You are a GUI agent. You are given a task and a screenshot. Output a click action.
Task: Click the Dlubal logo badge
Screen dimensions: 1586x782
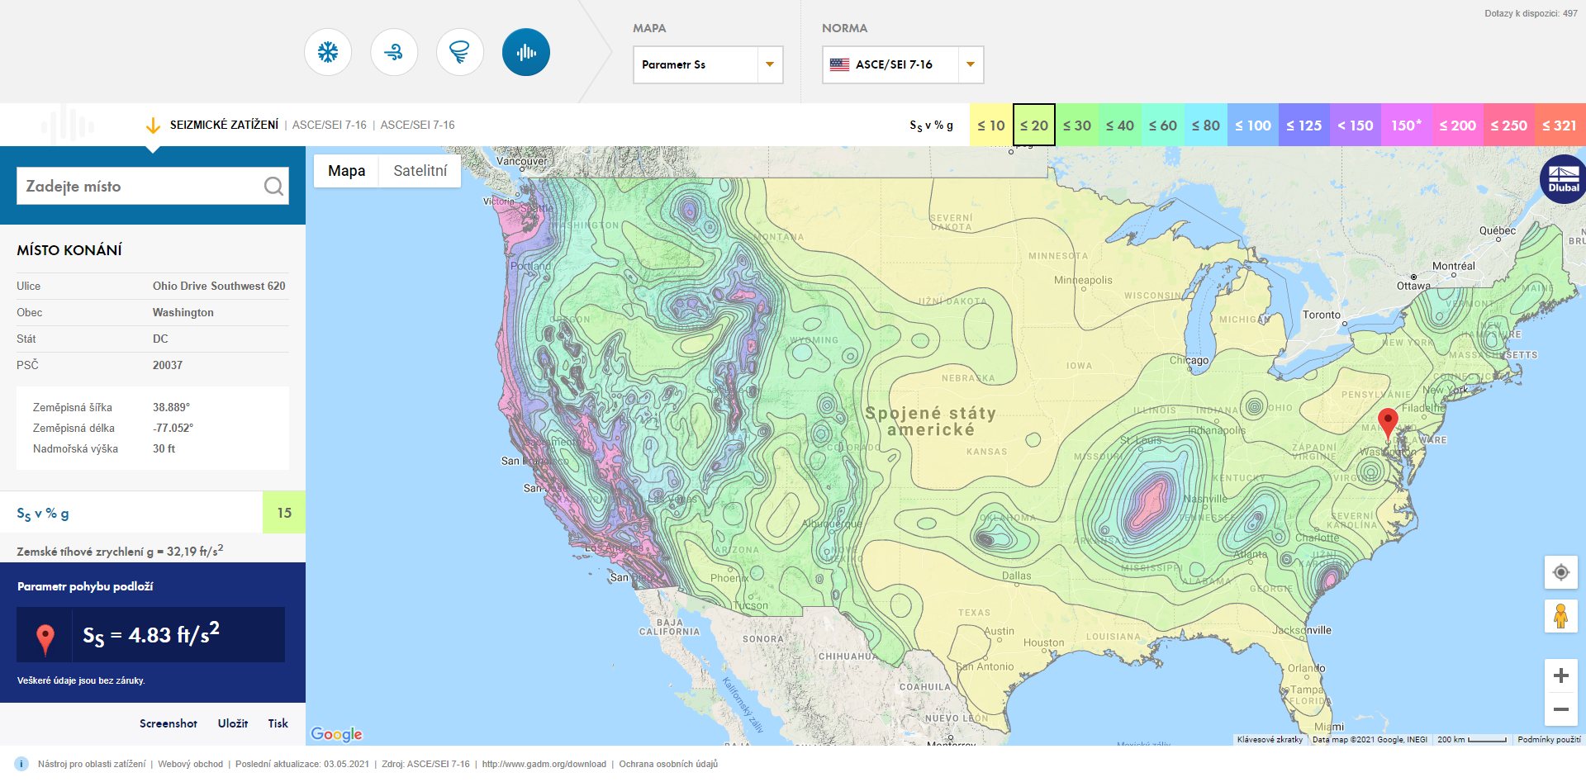point(1563,179)
